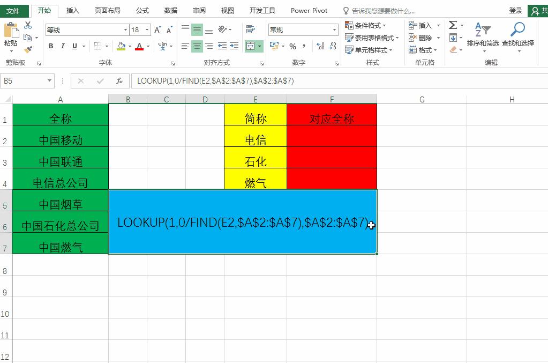
Task: Click the Copy icon
Action: [x=28, y=38]
